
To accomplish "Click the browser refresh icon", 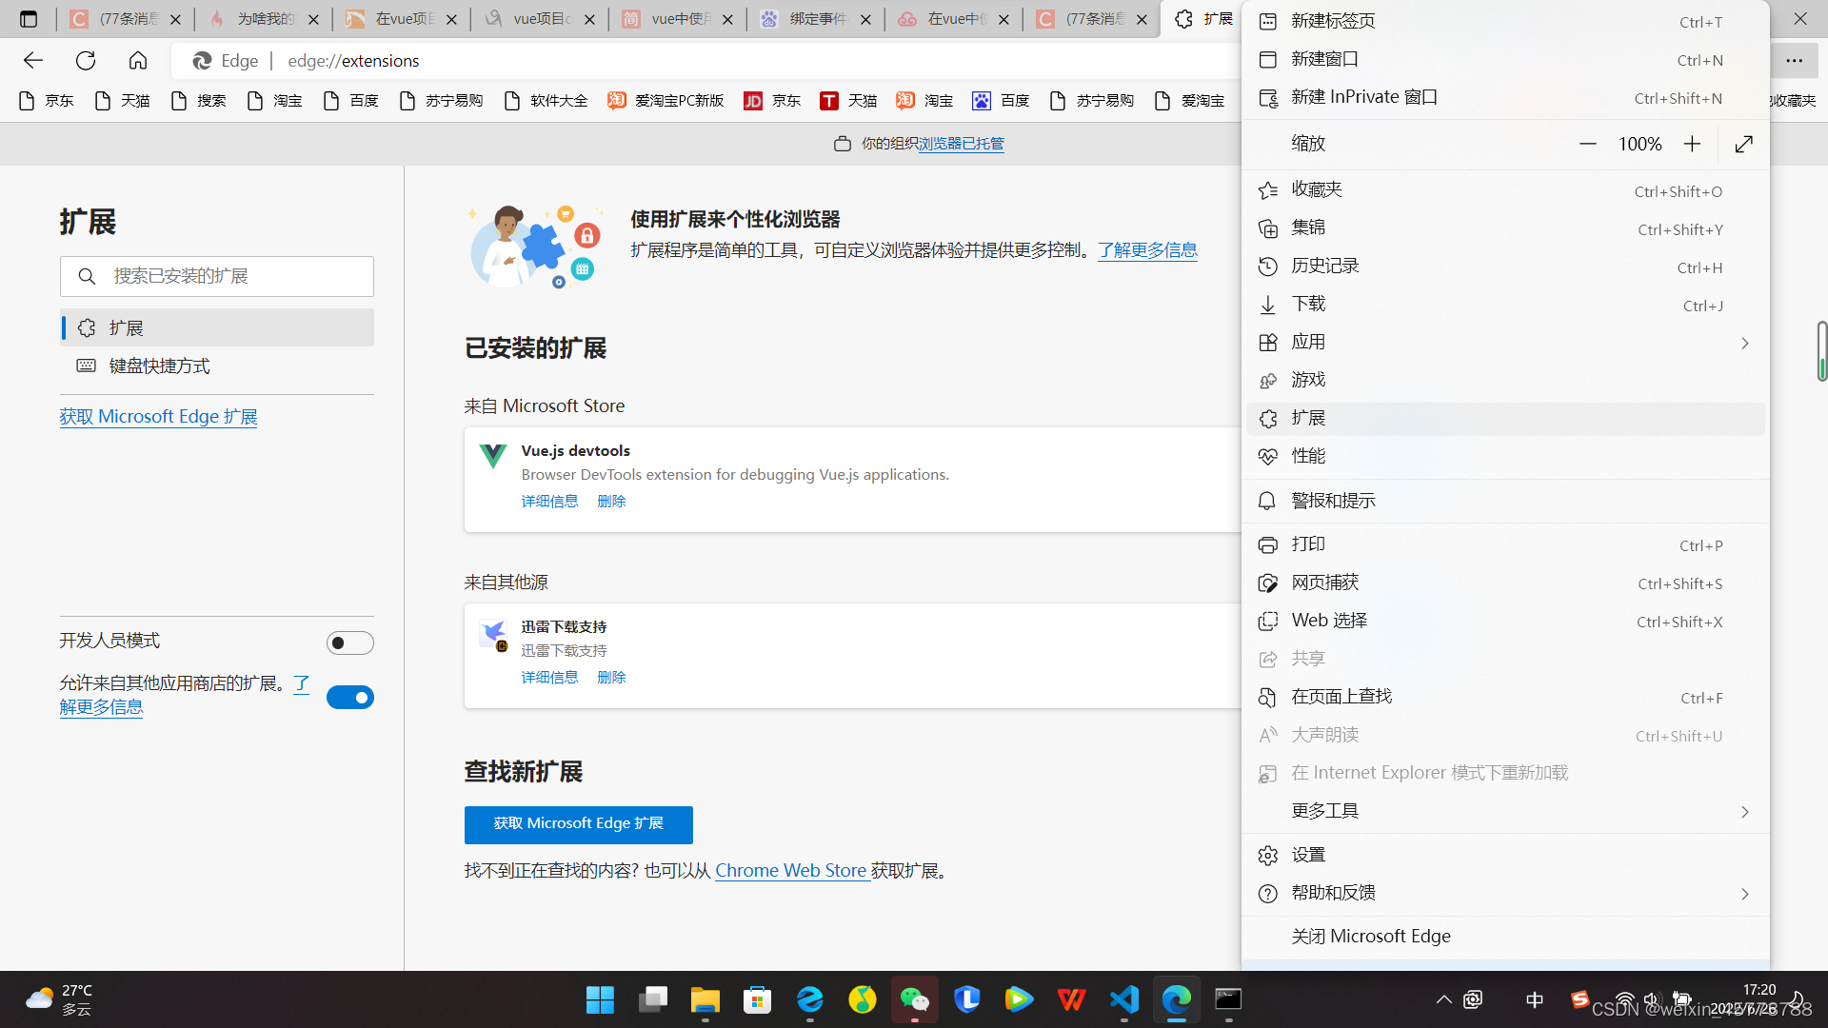I will [86, 61].
